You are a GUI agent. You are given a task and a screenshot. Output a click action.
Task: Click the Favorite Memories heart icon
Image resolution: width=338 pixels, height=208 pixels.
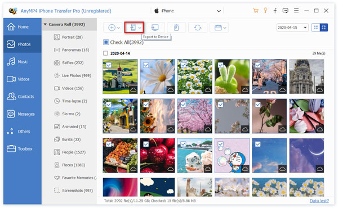[57, 178]
